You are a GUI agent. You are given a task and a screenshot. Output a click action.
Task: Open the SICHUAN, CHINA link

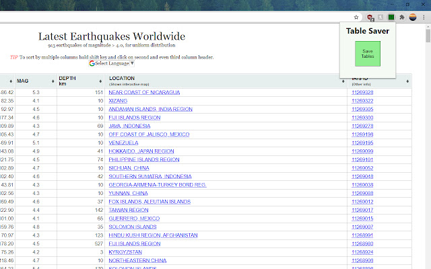pyautogui.click(x=129, y=168)
